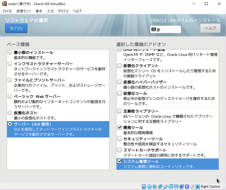Click description 最小限の仮想化ホストのインストールです。
This screenshot has height=190, width=226.
coord(159,87)
